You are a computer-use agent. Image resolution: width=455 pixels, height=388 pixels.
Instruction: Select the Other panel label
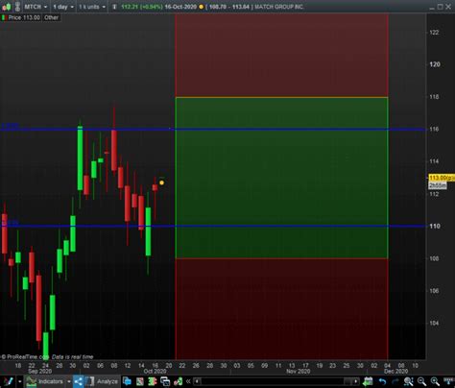(51, 17)
